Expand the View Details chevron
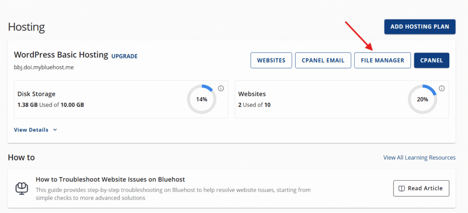The width and height of the screenshot is (468, 213). 55,130
